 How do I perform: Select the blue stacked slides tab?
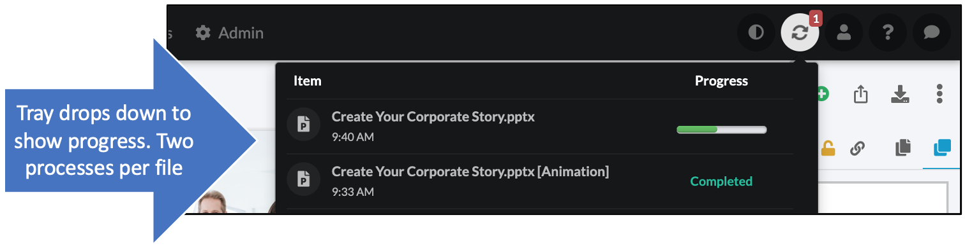click(x=942, y=149)
